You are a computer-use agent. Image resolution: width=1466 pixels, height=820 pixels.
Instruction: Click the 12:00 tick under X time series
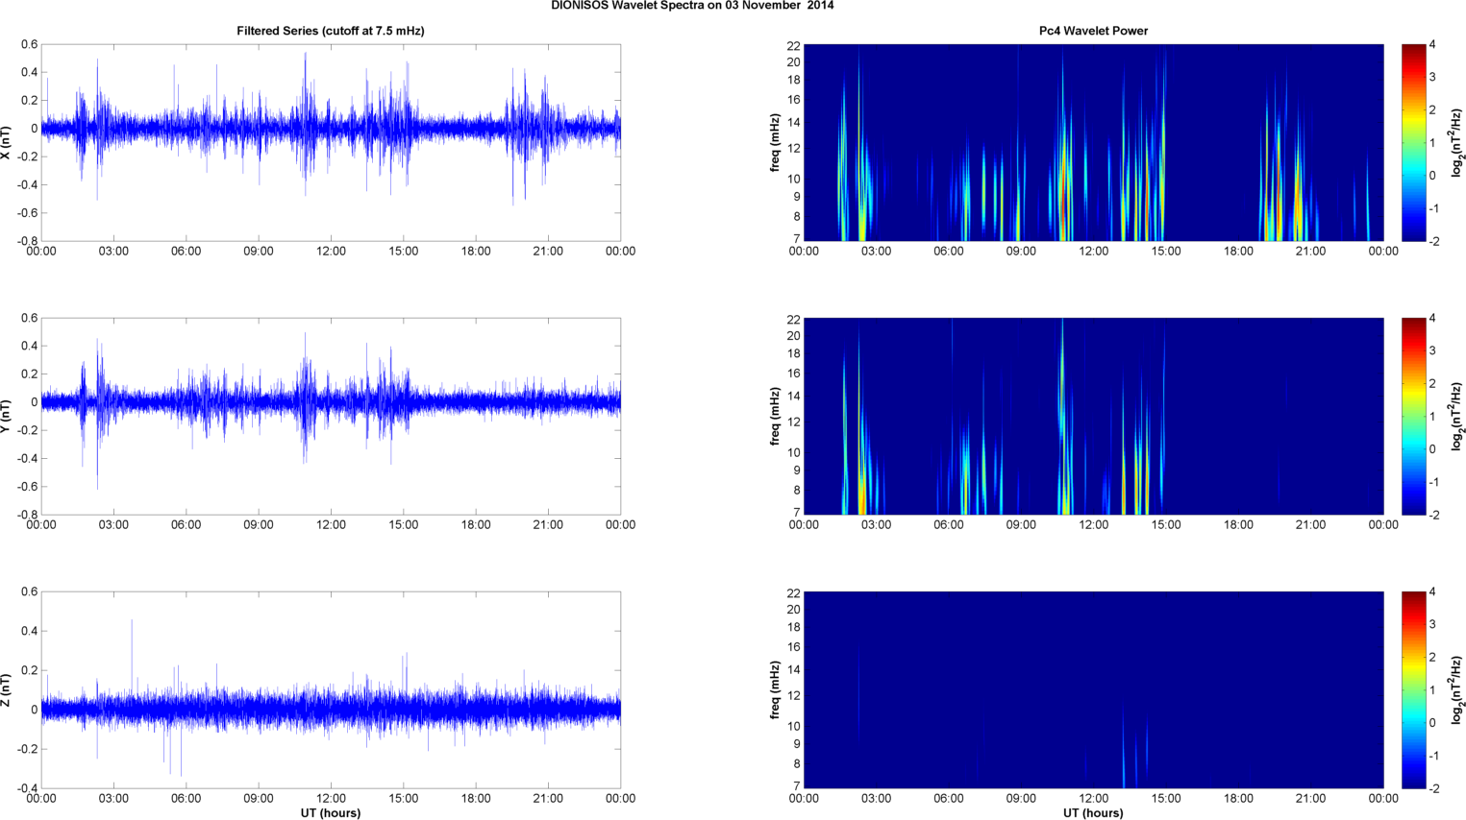[x=331, y=252]
